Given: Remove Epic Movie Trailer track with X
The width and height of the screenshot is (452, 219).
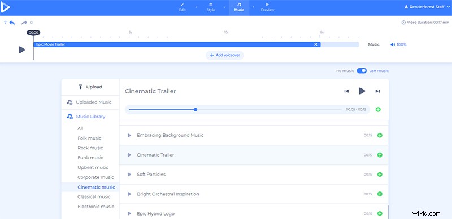Looking at the screenshot, I should point(316,44).
